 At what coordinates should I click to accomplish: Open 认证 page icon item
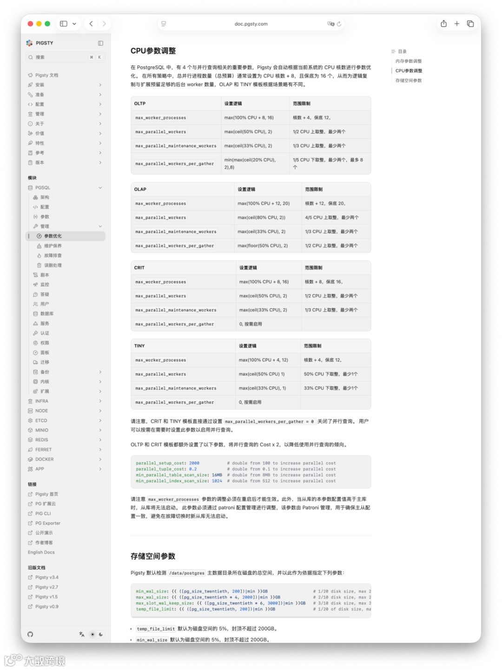[41, 333]
